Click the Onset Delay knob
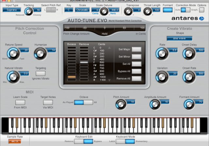 [189, 54]
